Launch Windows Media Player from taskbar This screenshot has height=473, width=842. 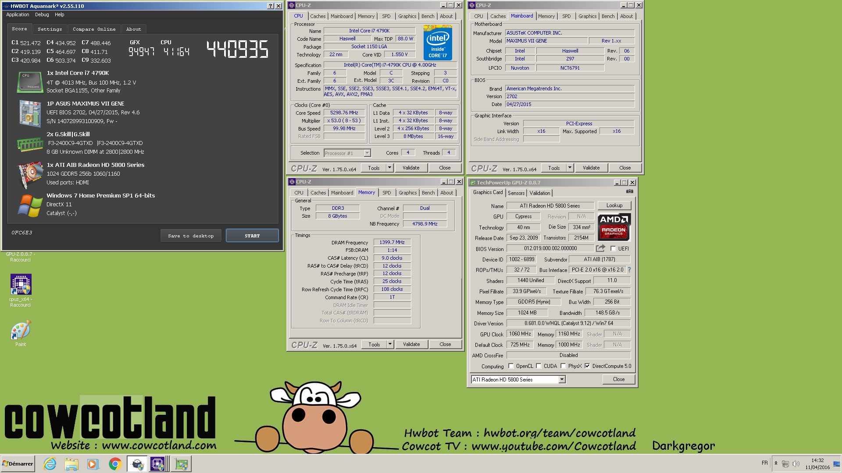[93, 464]
